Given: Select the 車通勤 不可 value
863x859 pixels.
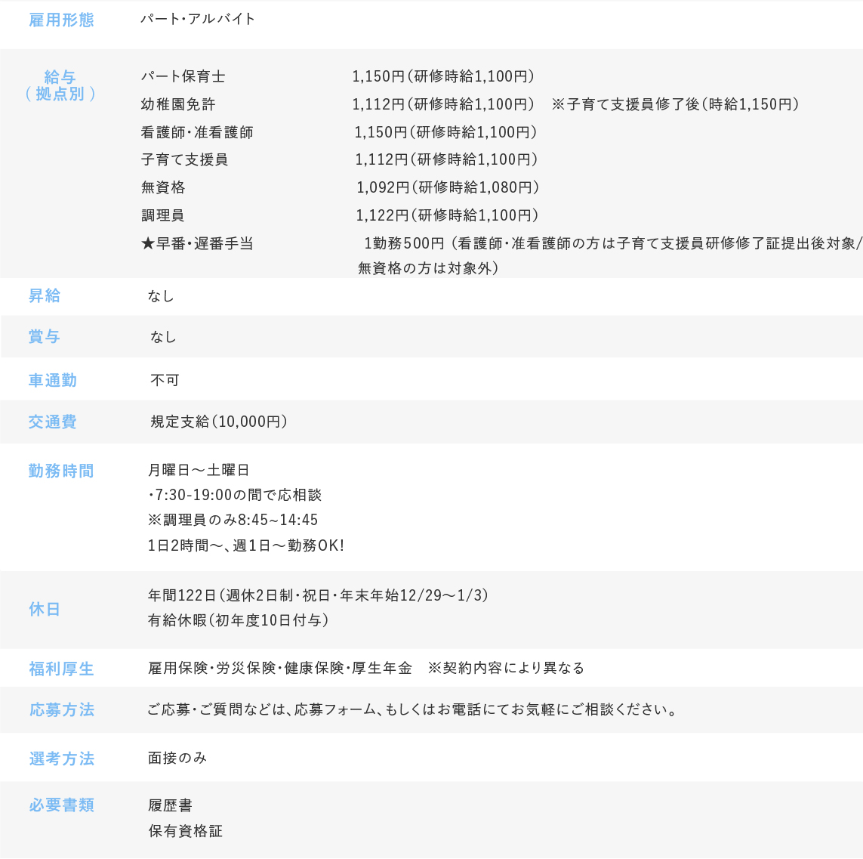Looking at the screenshot, I should [165, 380].
